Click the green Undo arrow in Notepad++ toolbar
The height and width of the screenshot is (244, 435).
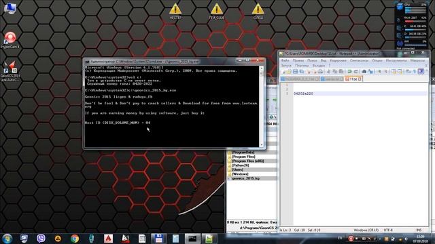click(x=349, y=72)
